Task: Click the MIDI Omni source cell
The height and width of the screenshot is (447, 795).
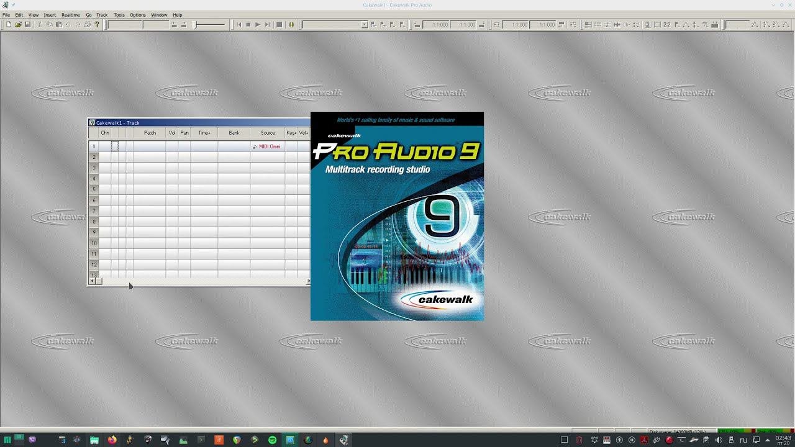Action: [268, 147]
